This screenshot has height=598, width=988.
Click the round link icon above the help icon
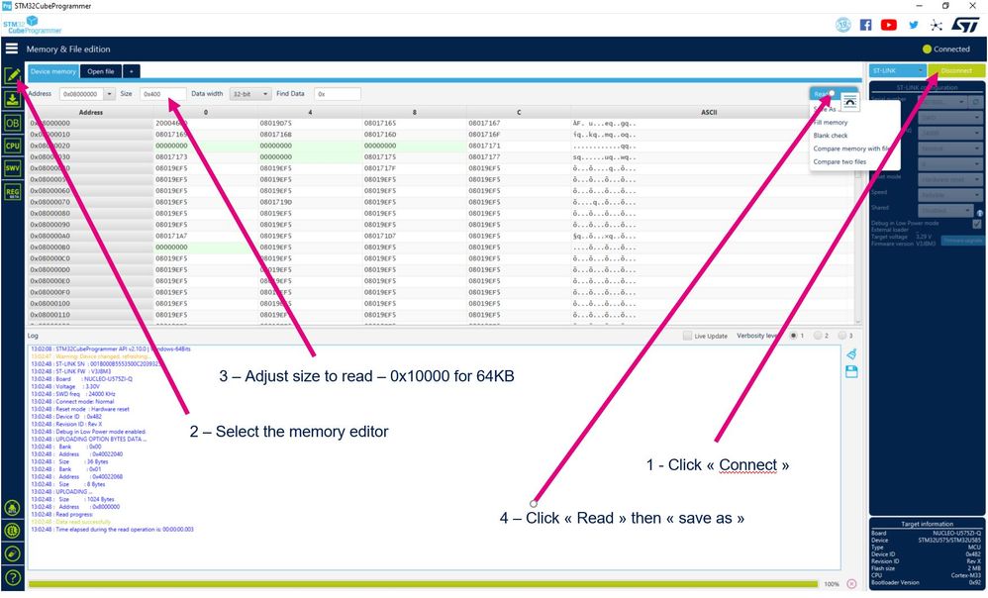click(x=12, y=553)
